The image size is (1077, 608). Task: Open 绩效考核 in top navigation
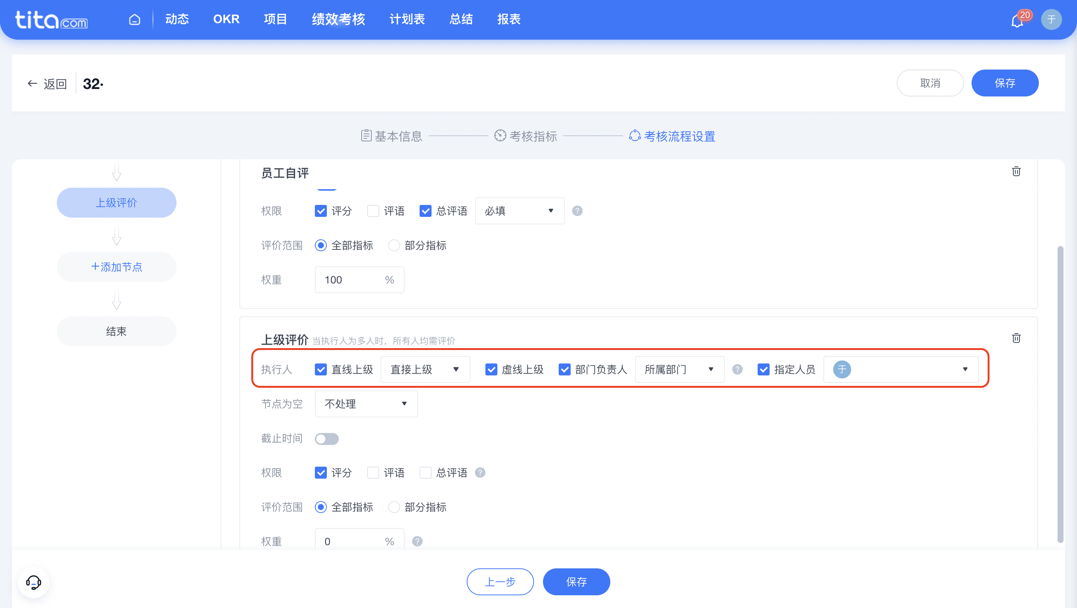(338, 19)
